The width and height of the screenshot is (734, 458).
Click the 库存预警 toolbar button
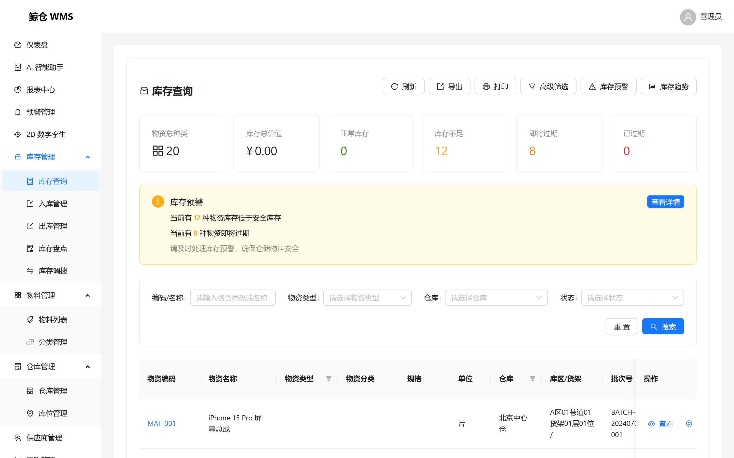608,86
